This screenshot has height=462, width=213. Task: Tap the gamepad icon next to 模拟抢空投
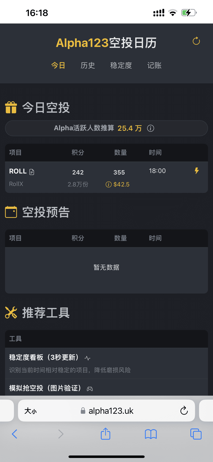tap(90, 389)
